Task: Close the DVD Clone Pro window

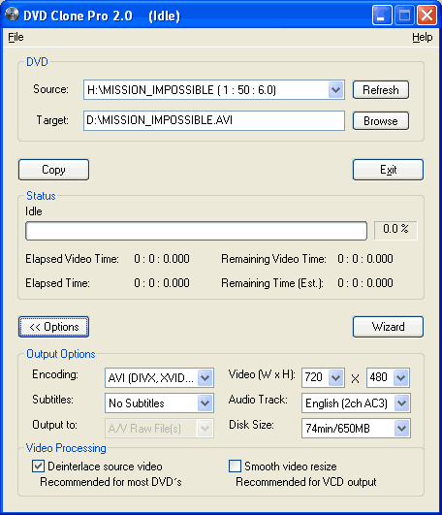Action: pyautogui.click(x=426, y=16)
